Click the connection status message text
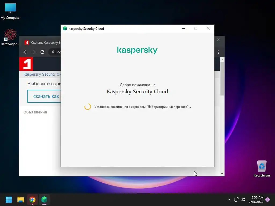The height and width of the screenshot is (206, 275). [143, 107]
